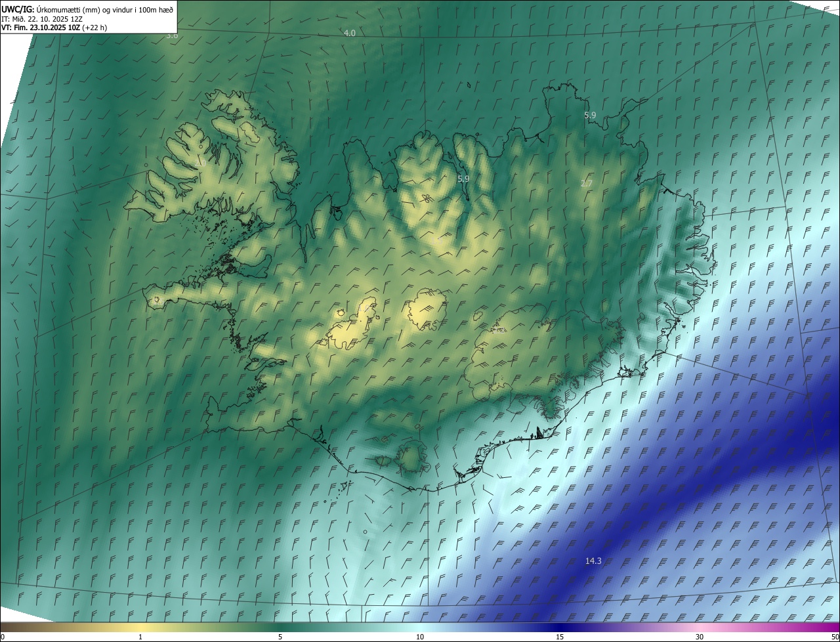
Task: Click the yellow colorbar segment above '1'
Action: (x=140, y=627)
